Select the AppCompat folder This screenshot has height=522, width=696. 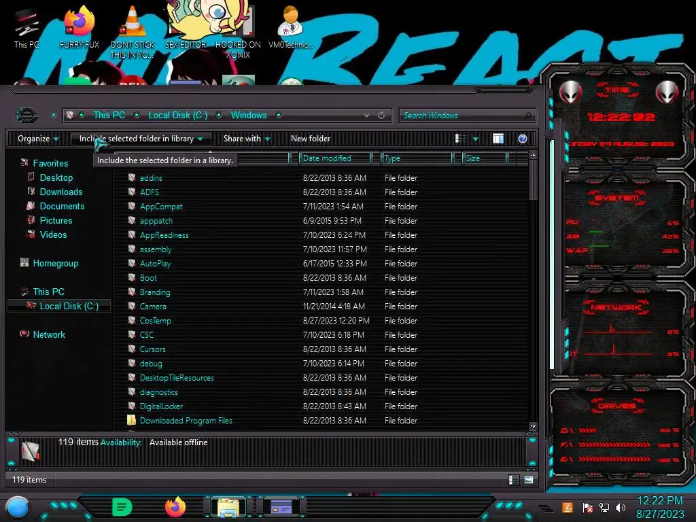click(161, 207)
